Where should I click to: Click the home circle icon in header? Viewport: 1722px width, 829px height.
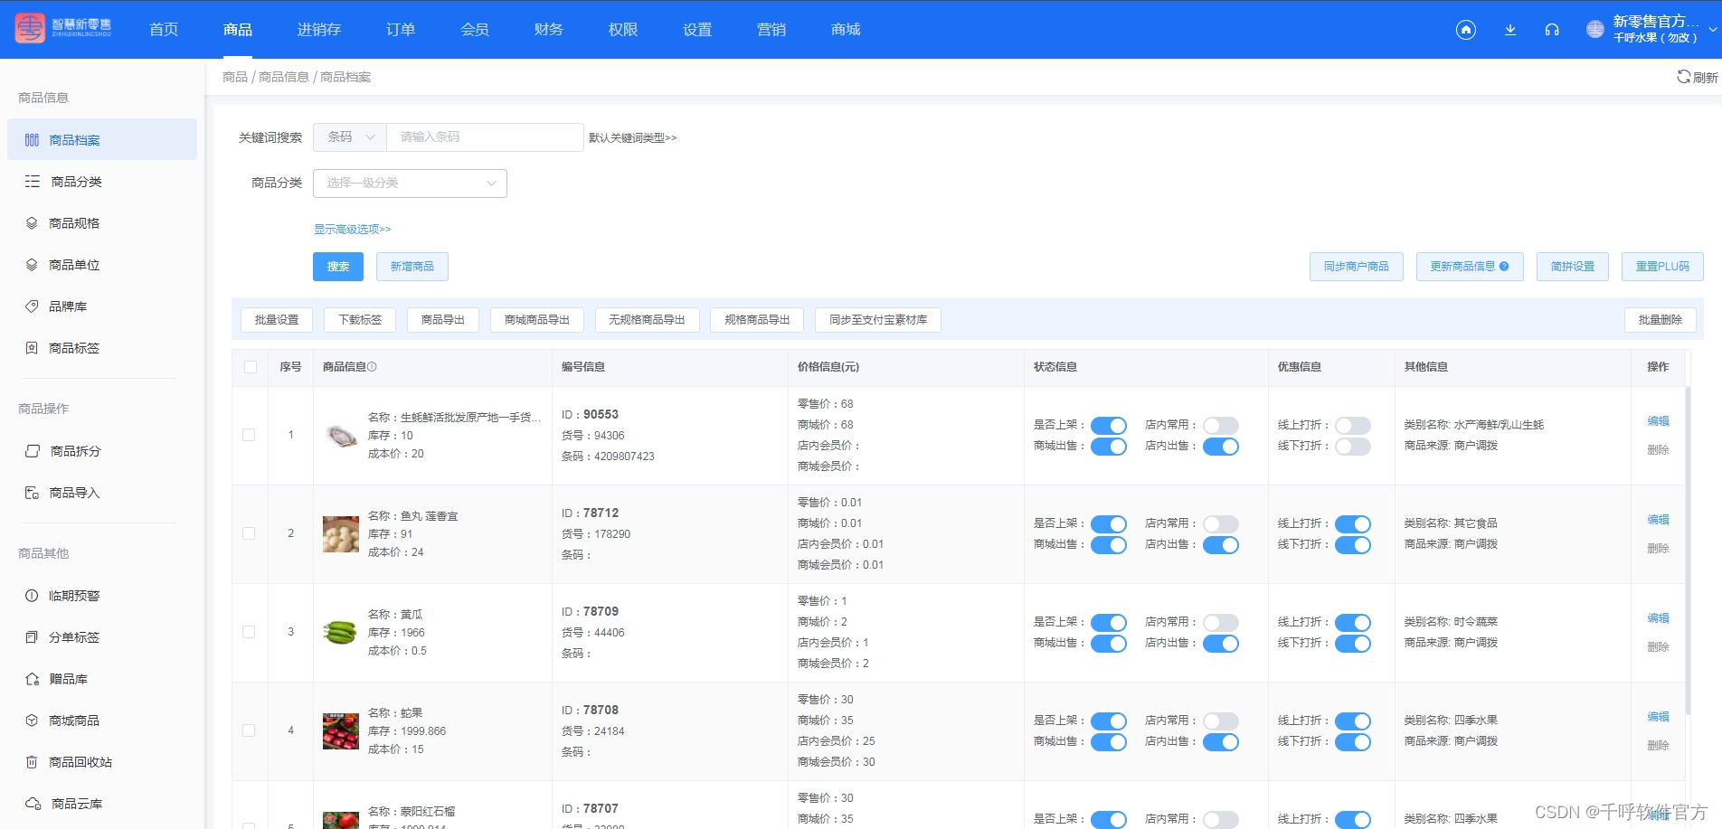pos(1466,30)
